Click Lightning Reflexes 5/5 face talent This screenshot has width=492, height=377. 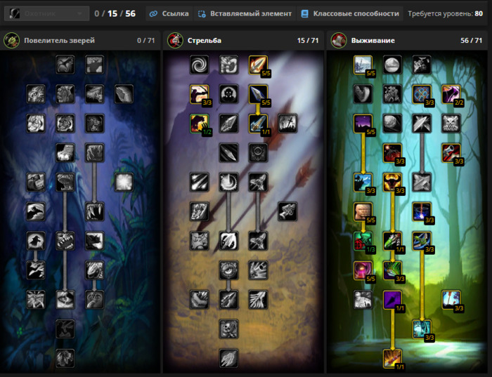point(363,211)
